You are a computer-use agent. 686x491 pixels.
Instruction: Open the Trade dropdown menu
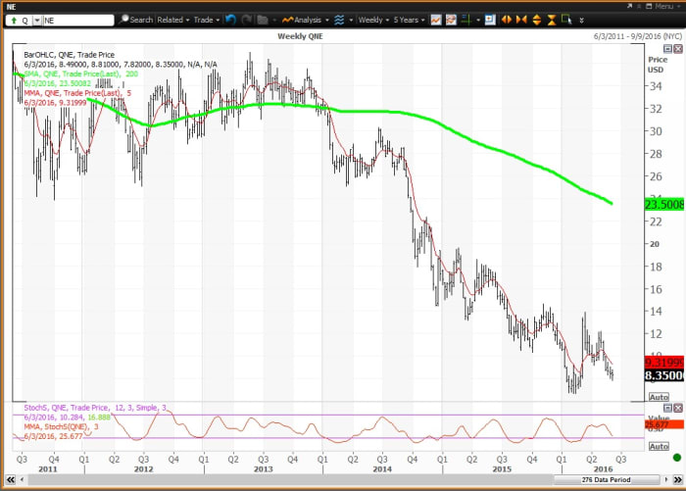(x=206, y=19)
